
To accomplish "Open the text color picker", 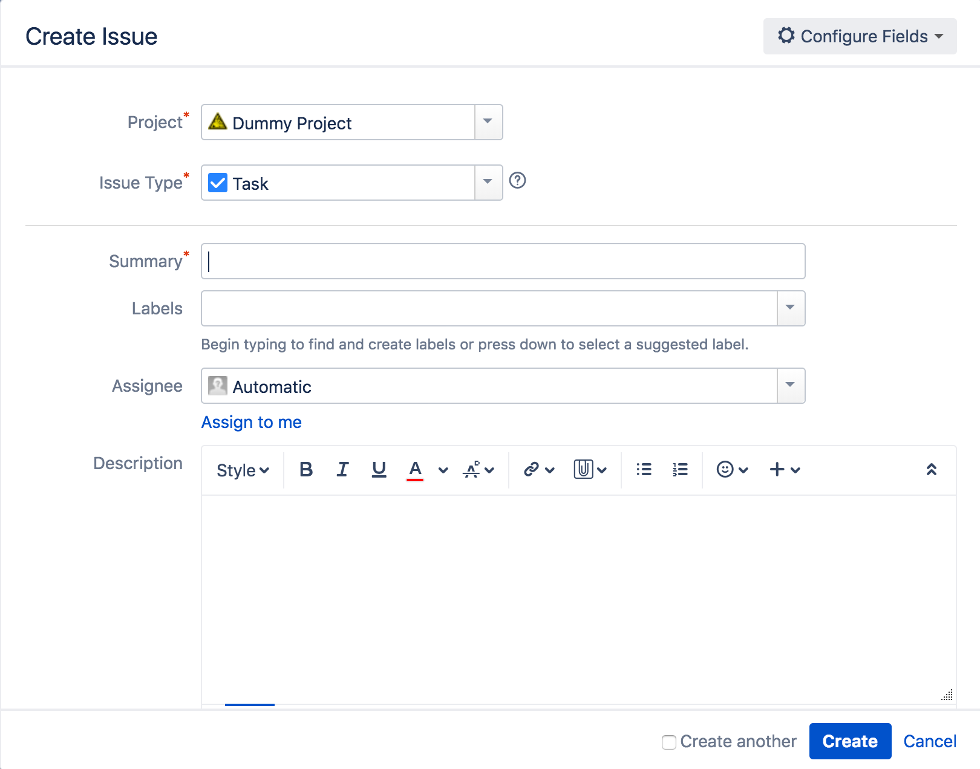I will coord(415,470).
